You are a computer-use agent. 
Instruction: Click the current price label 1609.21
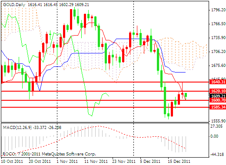[x=218, y=96]
